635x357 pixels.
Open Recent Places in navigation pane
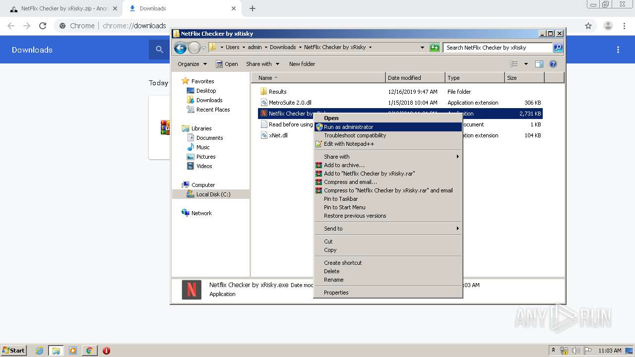point(213,110)
